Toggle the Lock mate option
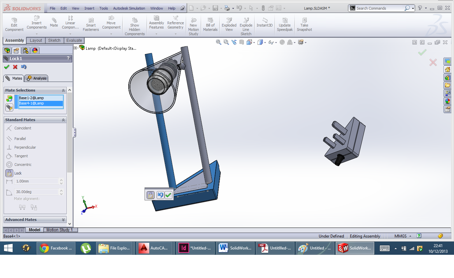 pos(9,173)
